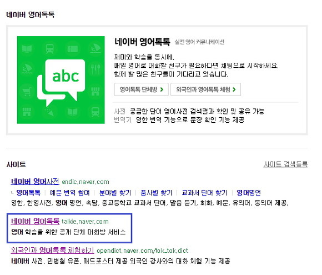This screenshot has height=275, width=322.
Task: Click the 매일 영어로 대화할 친구가 필요하다면 line
Action: coord(197,66)
